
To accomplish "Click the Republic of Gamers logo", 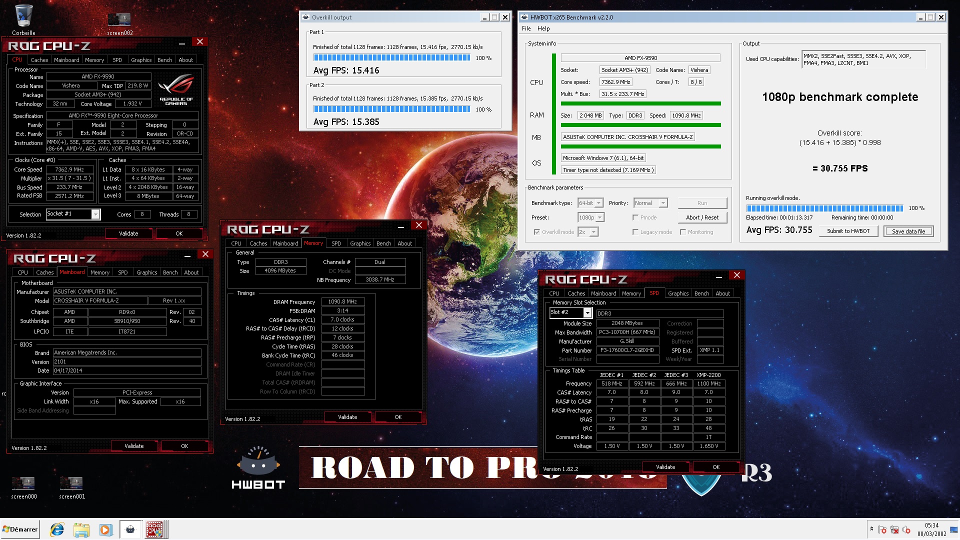I will (x=176, y=89).
